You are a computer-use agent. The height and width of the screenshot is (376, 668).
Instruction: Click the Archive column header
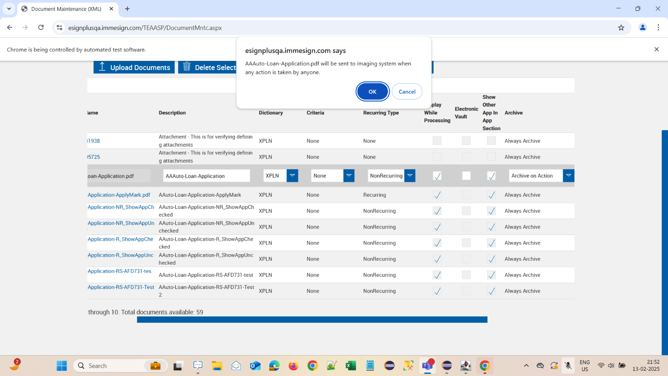point(514,113)
